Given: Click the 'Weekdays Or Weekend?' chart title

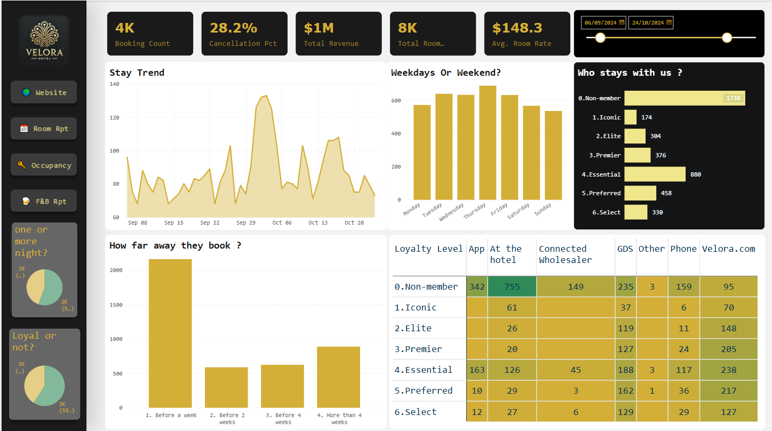Looking at the screenshot, I should pyautogui.click(x=446, y=73).
